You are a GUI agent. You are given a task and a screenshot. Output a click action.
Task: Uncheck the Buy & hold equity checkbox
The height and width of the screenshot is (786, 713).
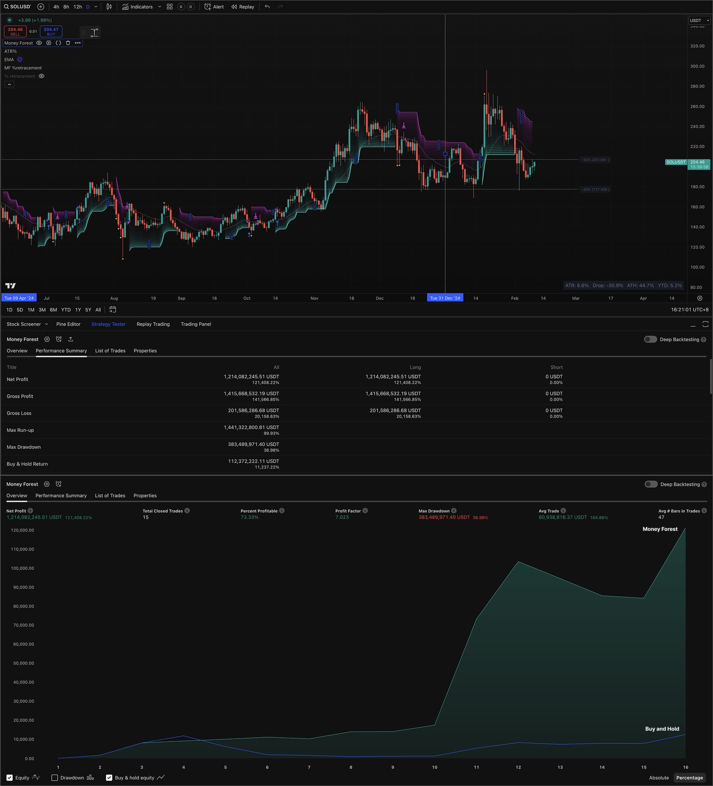[x=109, y=778]
